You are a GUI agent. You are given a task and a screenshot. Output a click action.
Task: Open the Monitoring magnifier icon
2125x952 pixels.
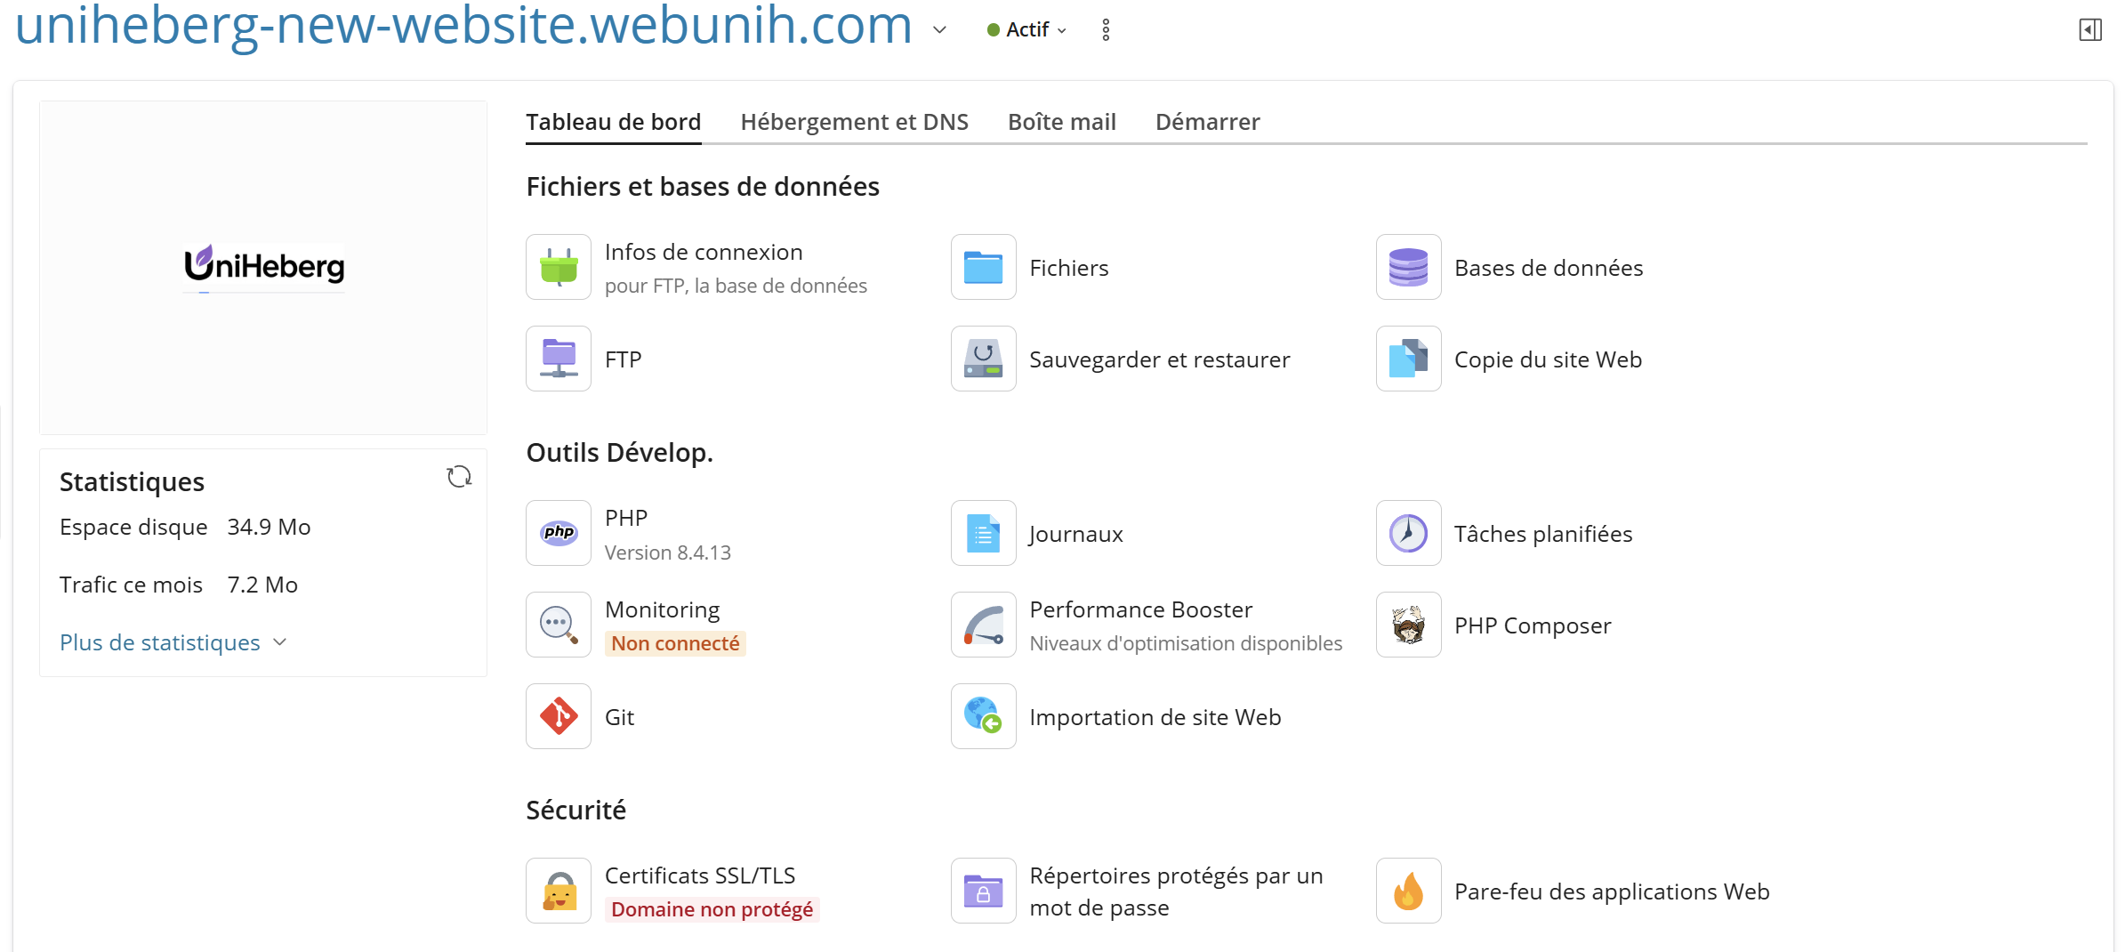[x=558, y=625]
